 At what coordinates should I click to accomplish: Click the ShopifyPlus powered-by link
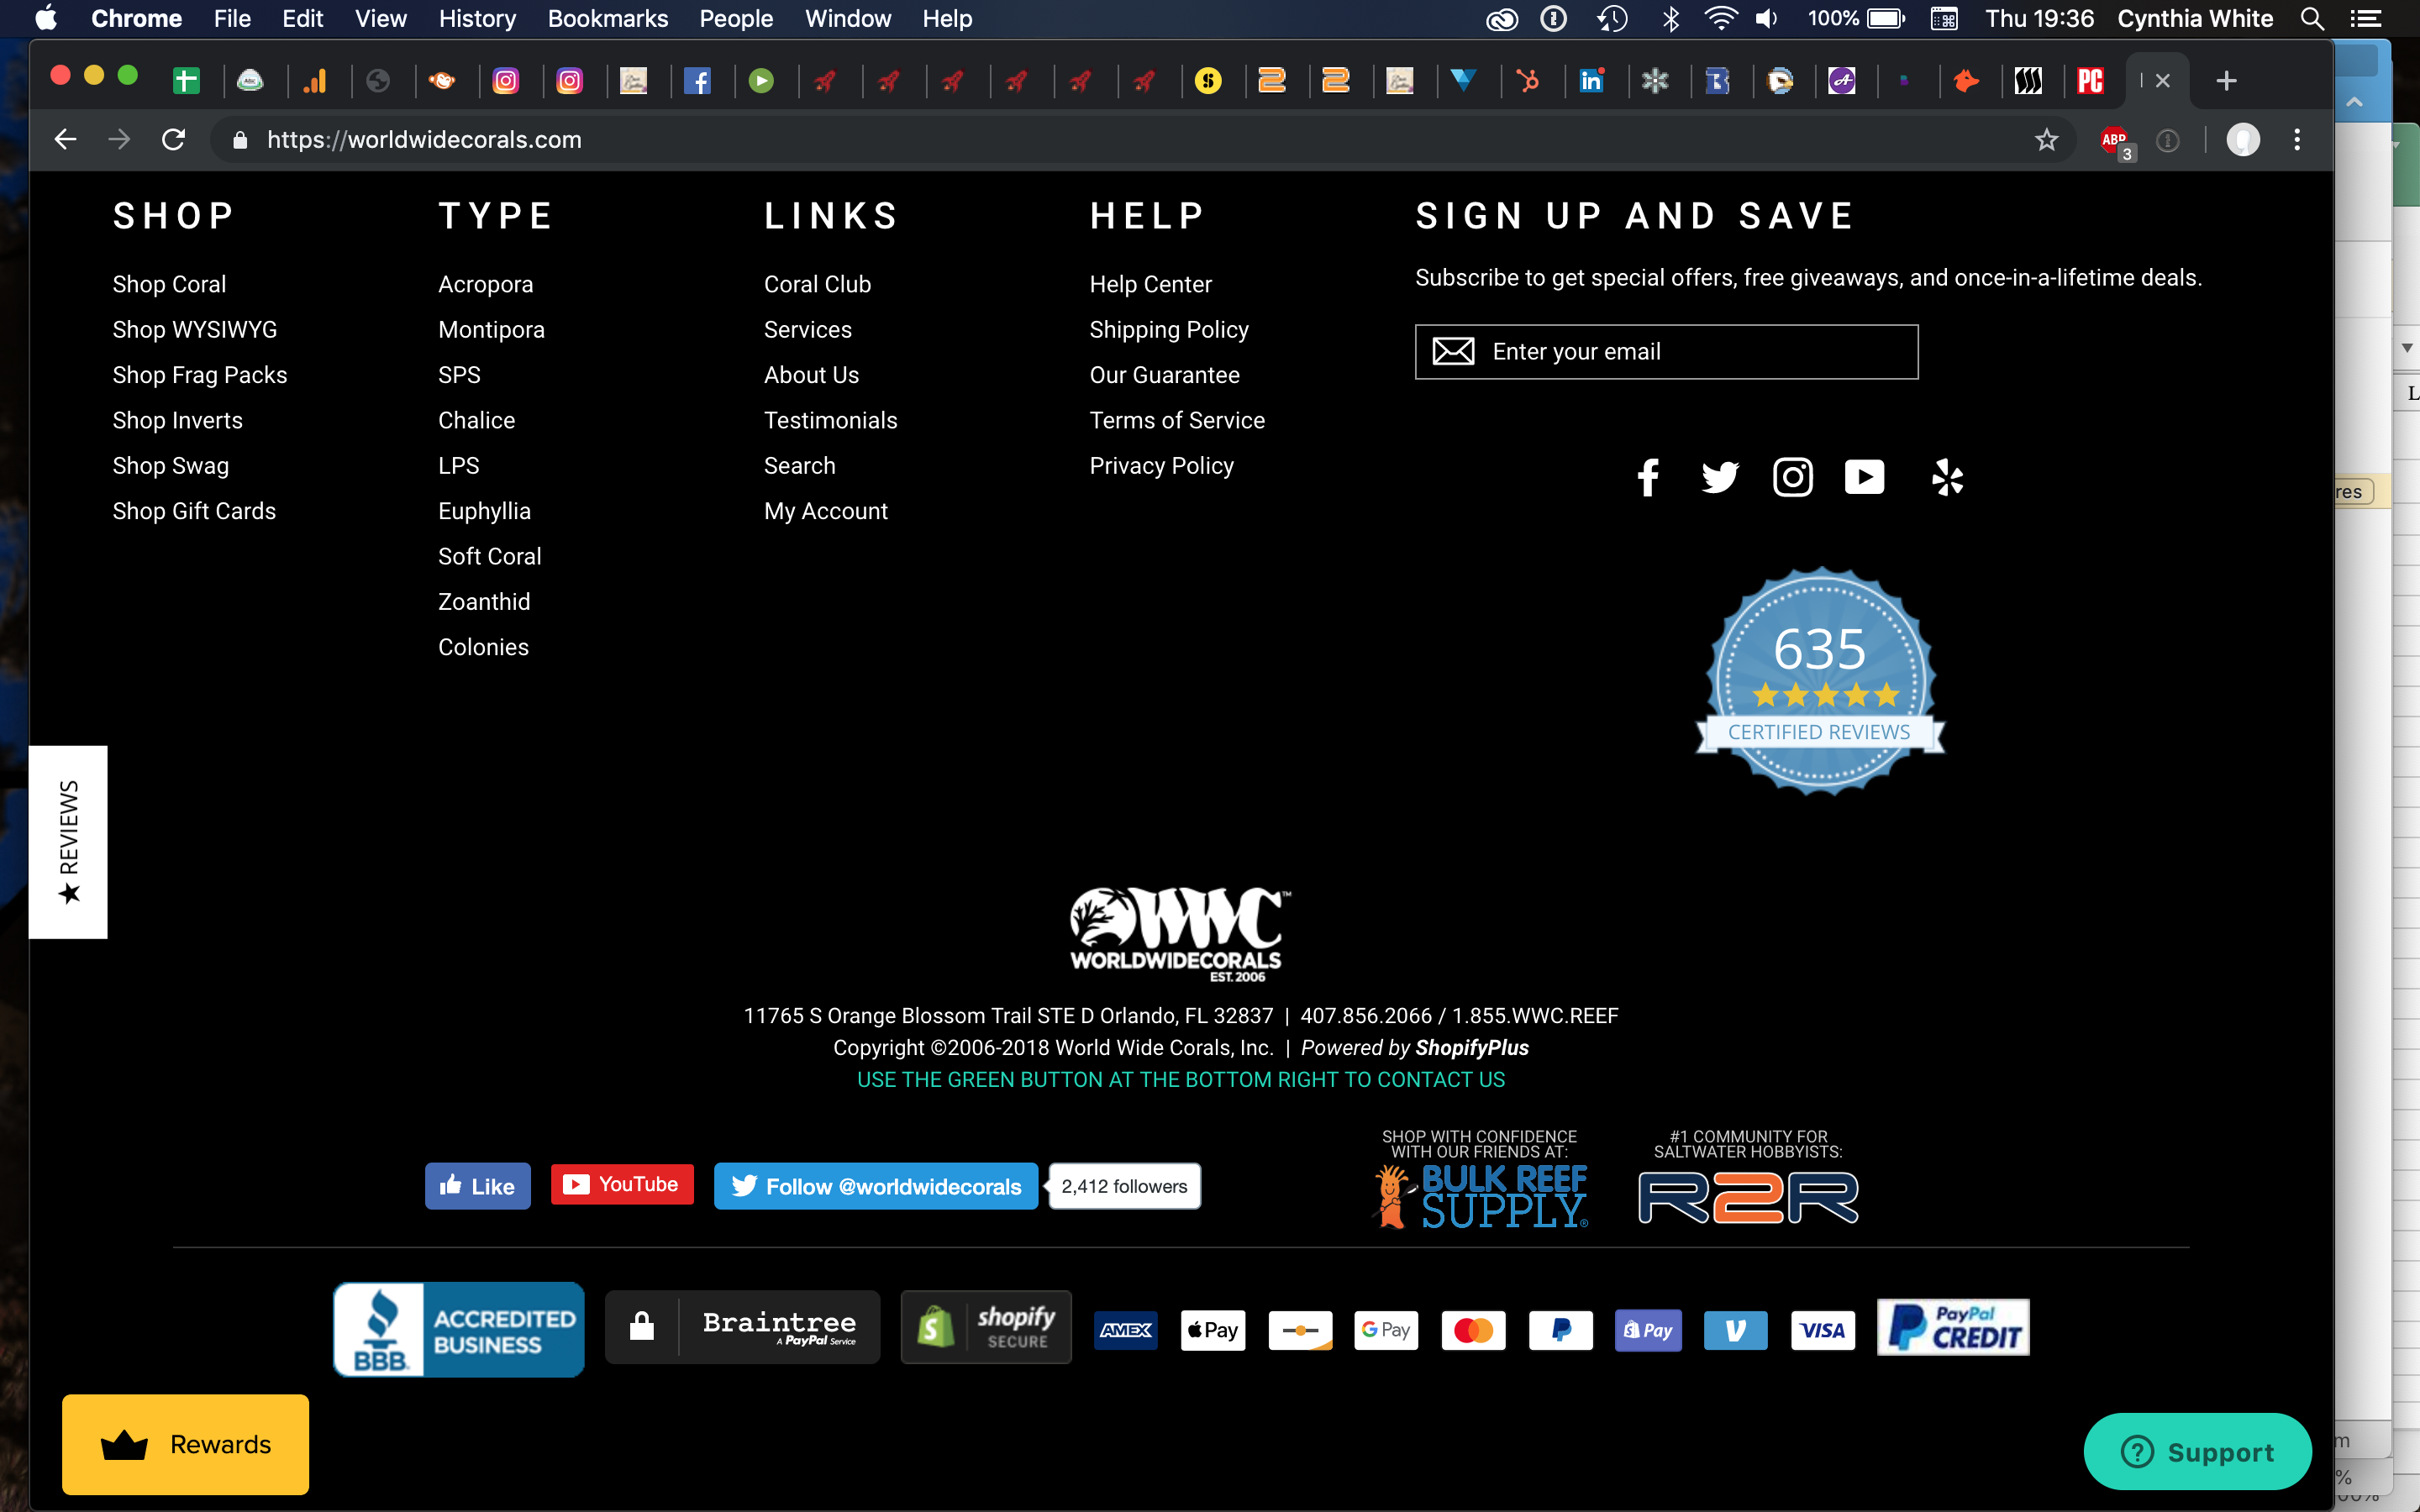(1472, 1048)
